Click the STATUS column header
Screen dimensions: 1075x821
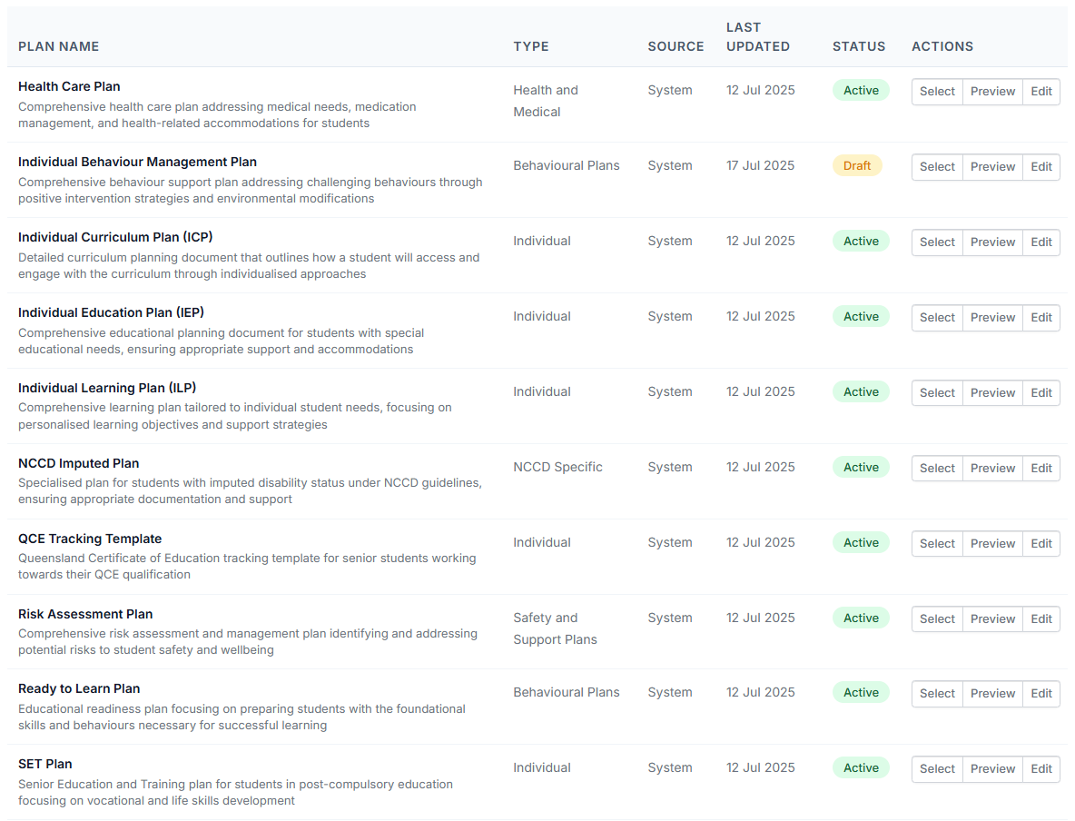click(x=859, y=46)
